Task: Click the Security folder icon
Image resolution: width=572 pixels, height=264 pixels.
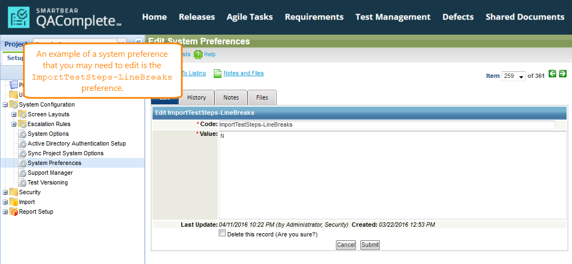Action: 14,193
